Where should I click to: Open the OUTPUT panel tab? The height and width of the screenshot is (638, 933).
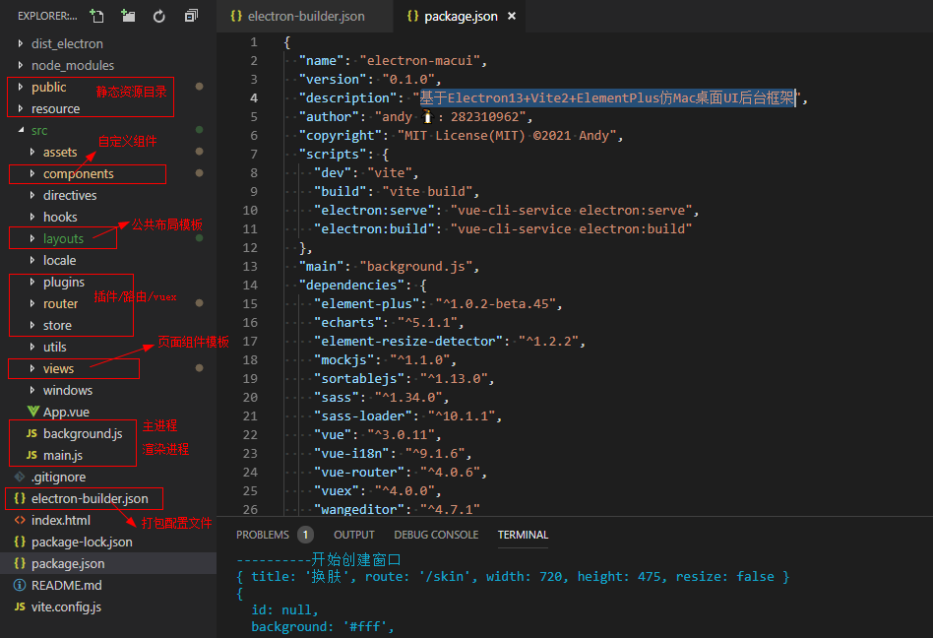click(x=354, y=535)
